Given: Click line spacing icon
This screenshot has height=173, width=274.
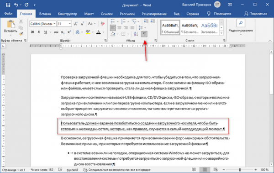Looking at the screenshot, I should [141, 27].
